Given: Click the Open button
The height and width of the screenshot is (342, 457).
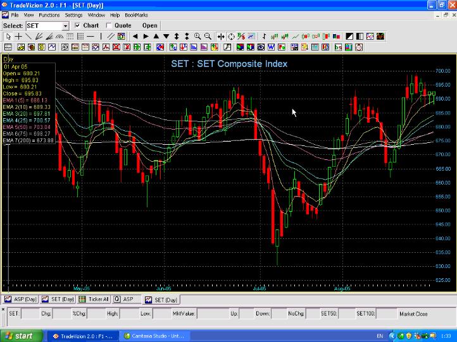Looking at the screenshot, I should click(150, 26).
